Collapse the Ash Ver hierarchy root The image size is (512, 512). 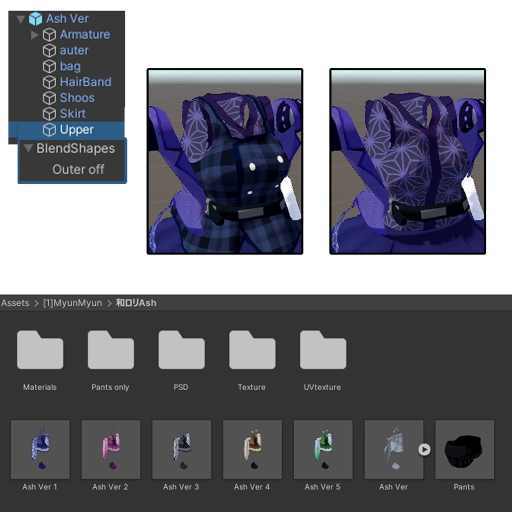tap(20, 19)
